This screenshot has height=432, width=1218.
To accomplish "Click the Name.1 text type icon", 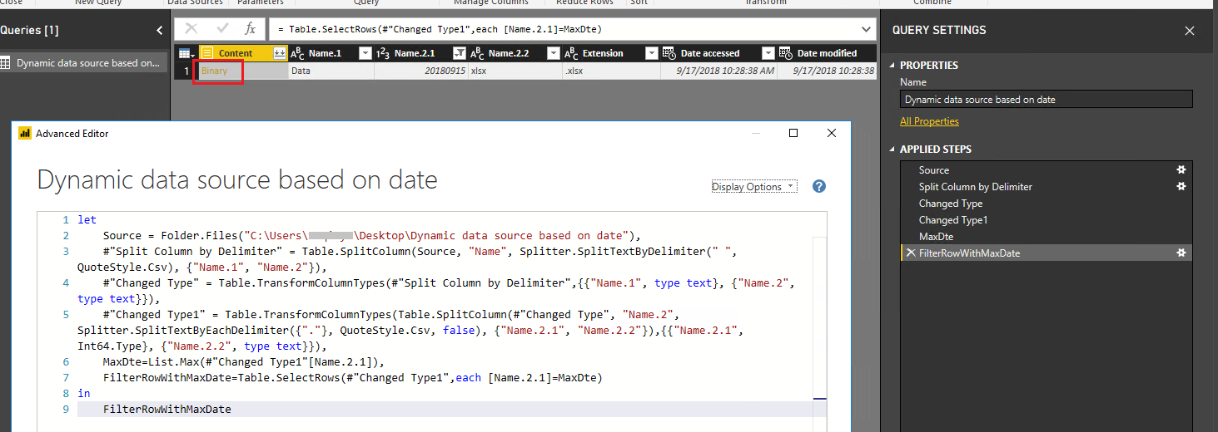I will coord(297,53).
